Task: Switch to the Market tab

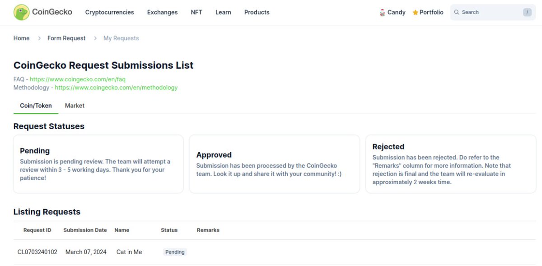Action: tap(75, 106)
